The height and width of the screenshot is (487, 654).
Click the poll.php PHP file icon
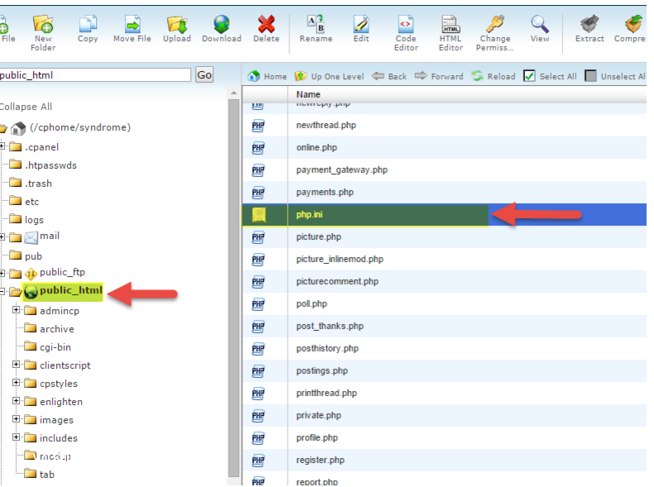(x=258, y=304)
